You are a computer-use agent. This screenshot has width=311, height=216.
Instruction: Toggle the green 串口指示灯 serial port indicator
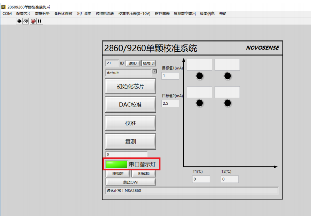coord(116,164)
